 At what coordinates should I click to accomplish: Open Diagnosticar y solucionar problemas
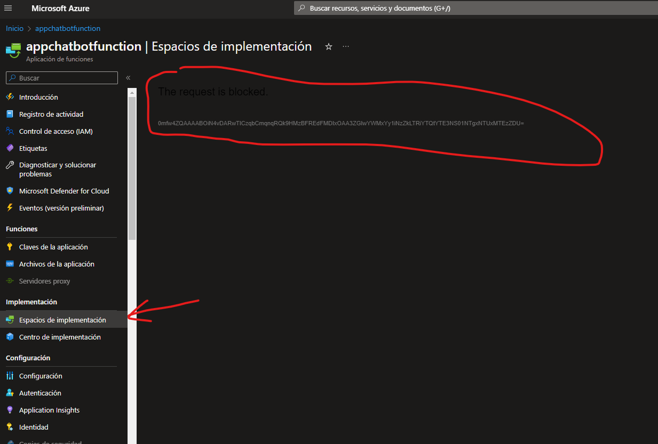(58, 169)
